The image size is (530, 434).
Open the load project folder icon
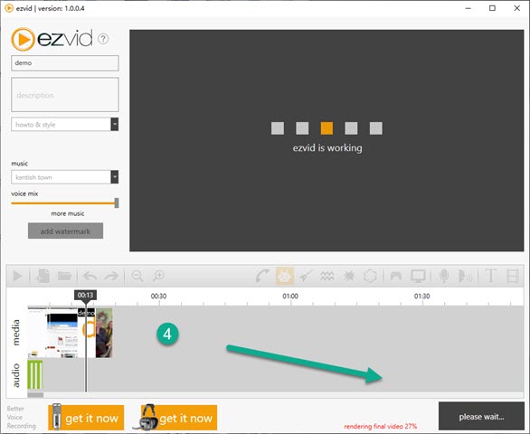coord(64,276)
